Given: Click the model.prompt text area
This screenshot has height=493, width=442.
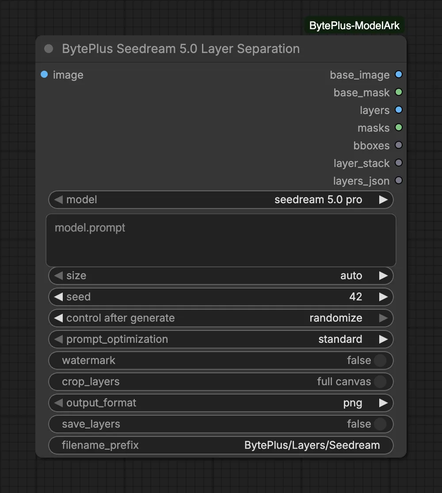Looking at the screenshot, I should [x=221, y=240].
